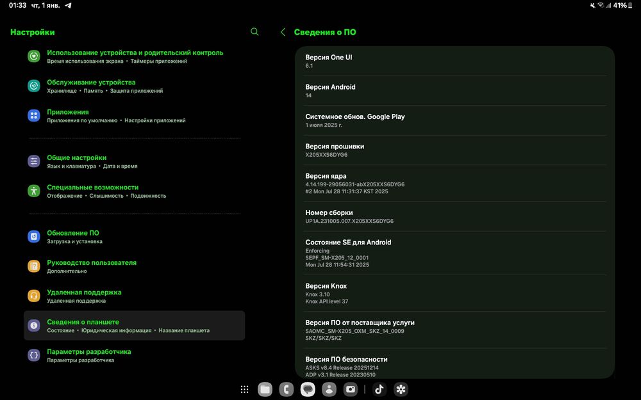
Task: Launch the flower-icon app in taskbar
Action: tap(401, 389)
